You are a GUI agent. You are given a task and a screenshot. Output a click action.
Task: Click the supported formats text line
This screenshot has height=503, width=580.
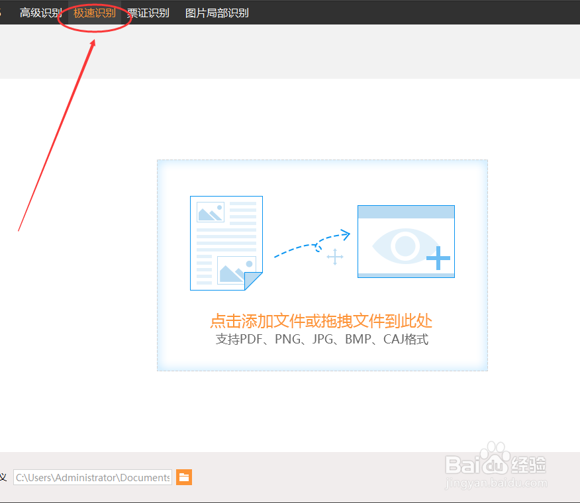pyautogui.click(x=322, y=339)
